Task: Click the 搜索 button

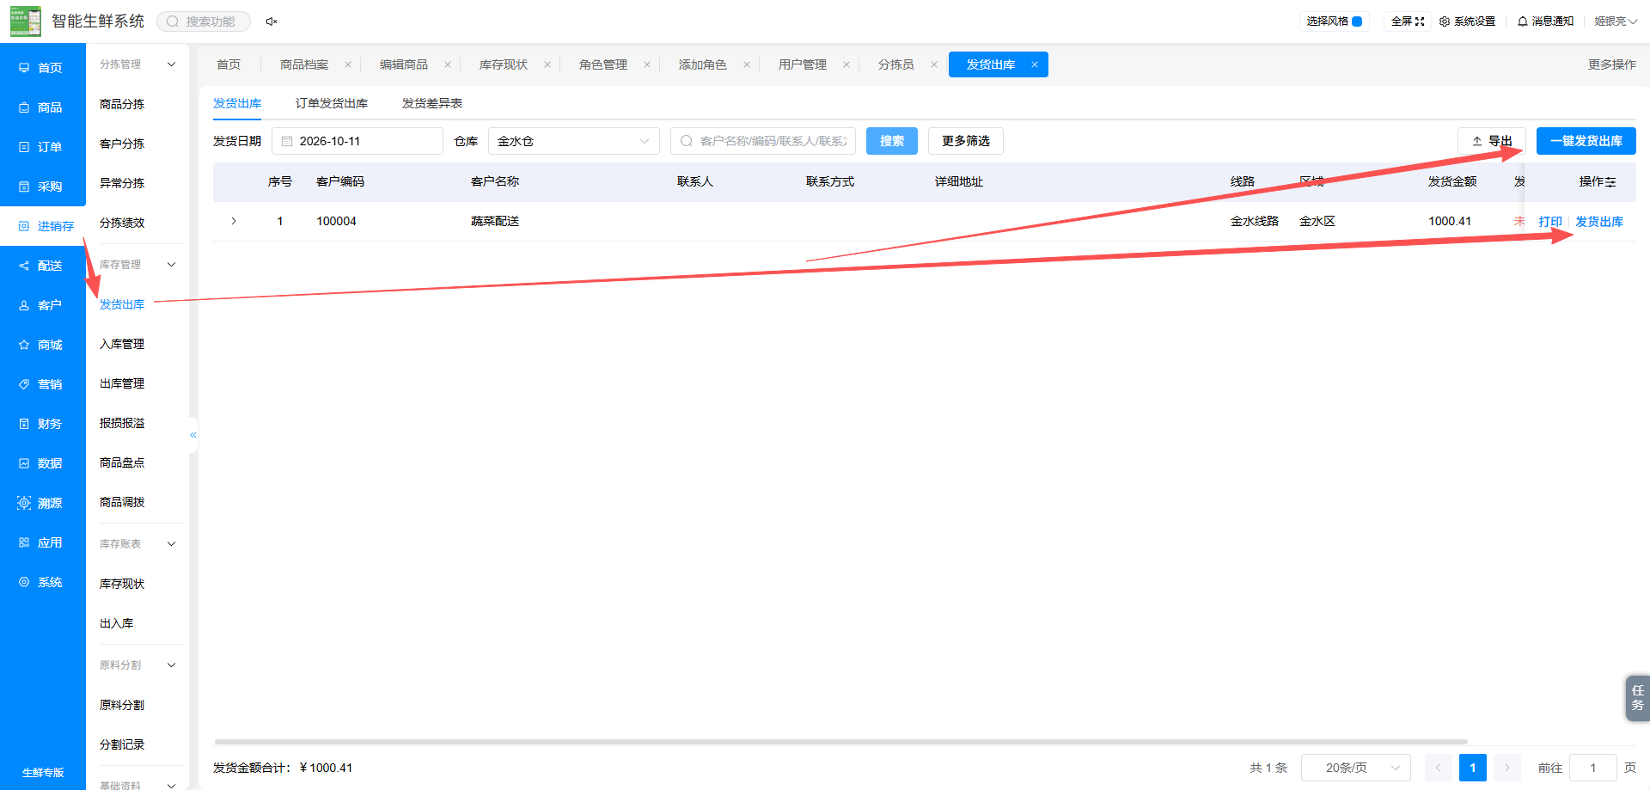Action: [x=892, y=141]
